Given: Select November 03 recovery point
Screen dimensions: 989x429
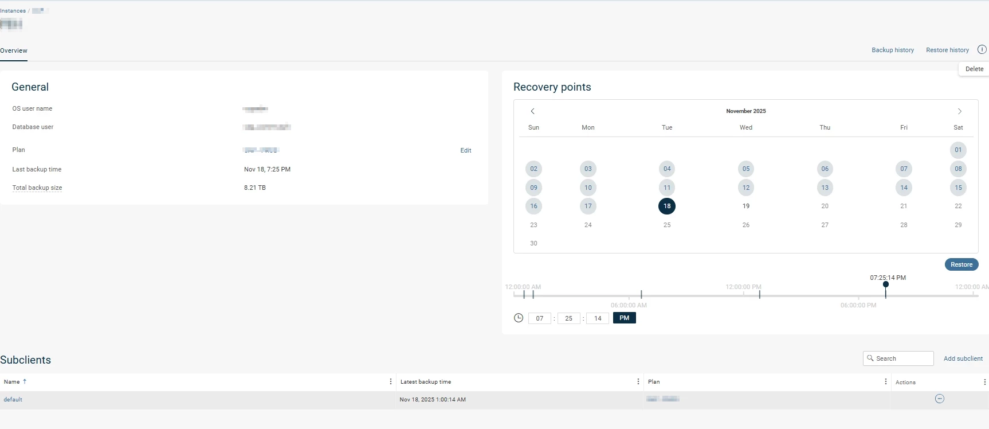Looking at the screenshot, I should point(588,169).
